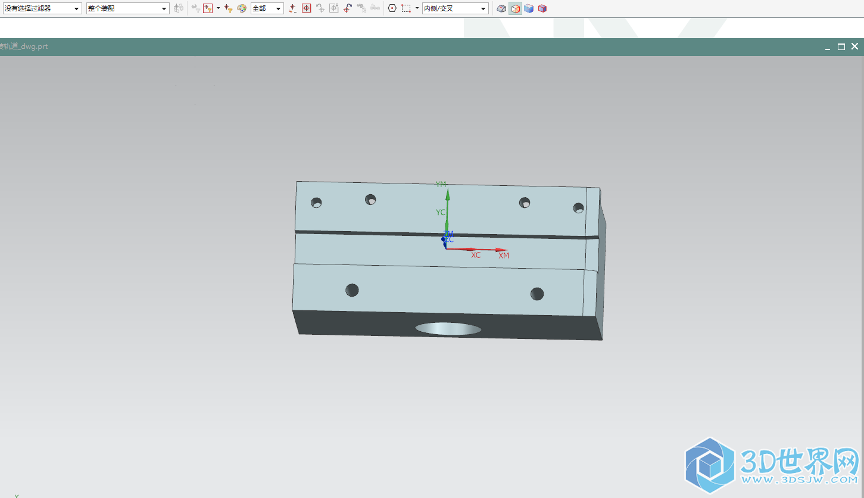This screenshot has width=864, height=498.
Task: Open the 整个装配 selection scope dropdown
Action: point(127,8)
